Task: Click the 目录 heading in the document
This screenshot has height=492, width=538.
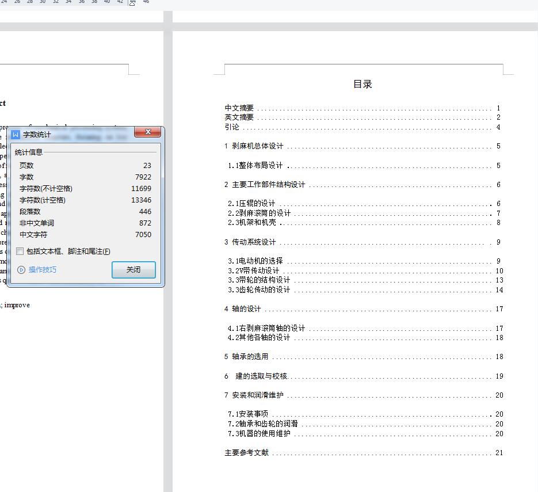Action: point(363,84)
